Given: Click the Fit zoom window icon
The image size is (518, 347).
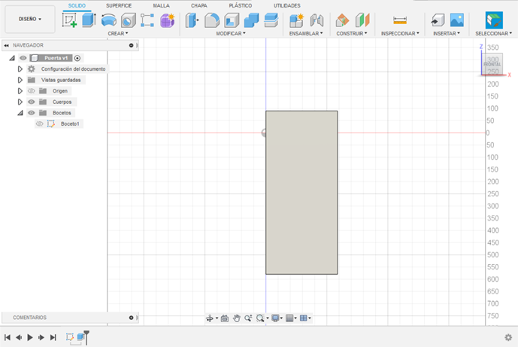Looking at the screenshot, I should pyautogui.click(x=260, y=318).
